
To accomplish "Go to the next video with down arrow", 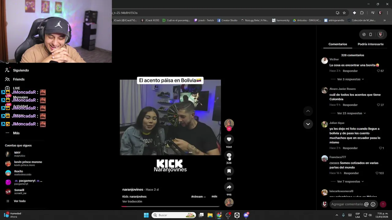I will tap(308, 124).
